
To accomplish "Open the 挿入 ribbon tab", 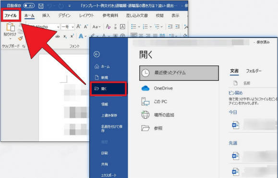I will coord(46,15).
